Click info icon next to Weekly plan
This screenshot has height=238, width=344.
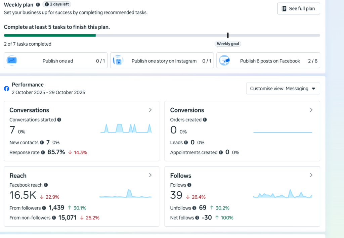pos(38,4)
